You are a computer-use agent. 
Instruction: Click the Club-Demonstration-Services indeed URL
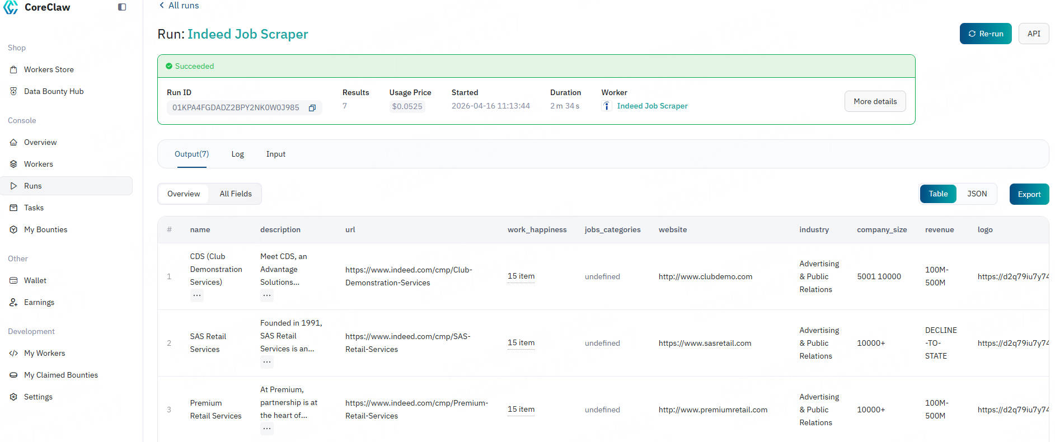coord(409,276)
